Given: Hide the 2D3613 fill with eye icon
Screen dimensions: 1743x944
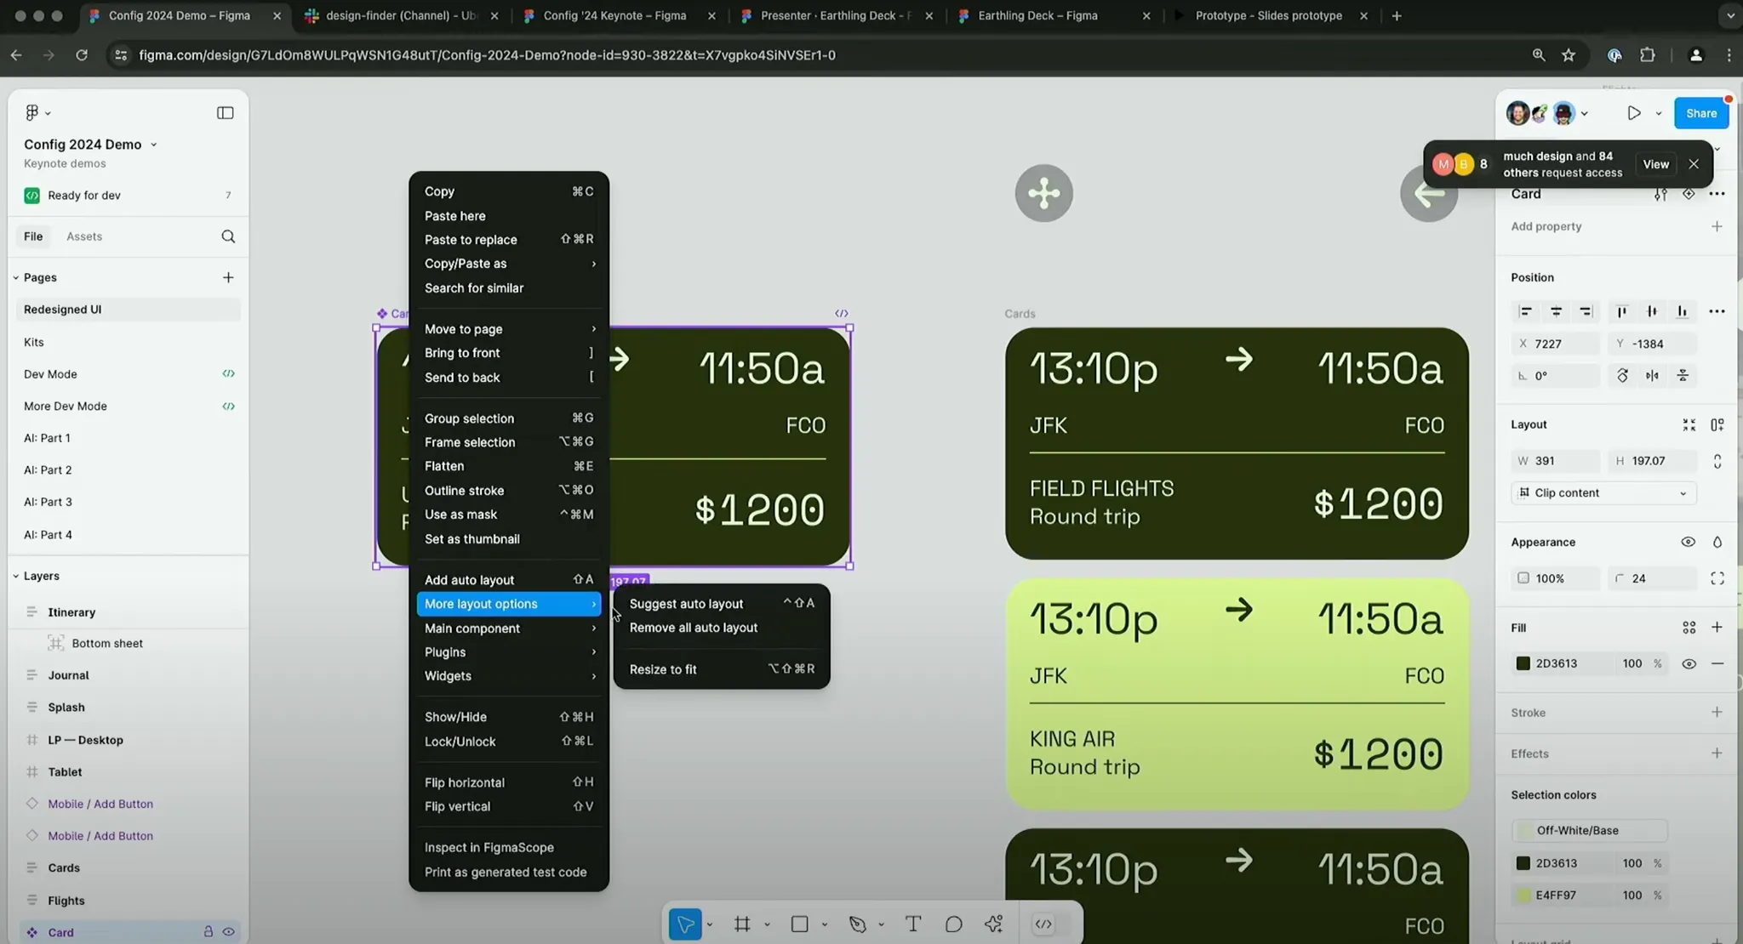Looking at the screenshot, I should [1689, 663].
